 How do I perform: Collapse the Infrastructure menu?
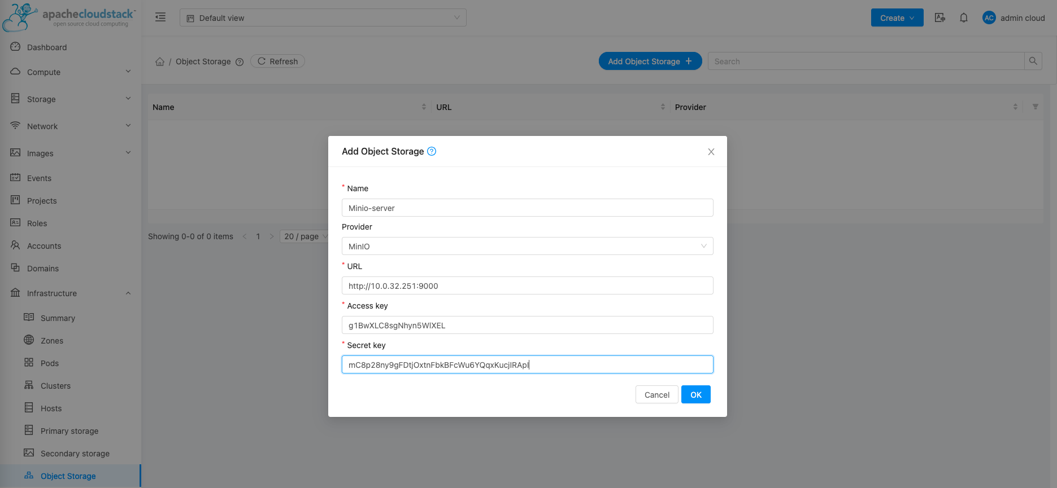[128, 293]
